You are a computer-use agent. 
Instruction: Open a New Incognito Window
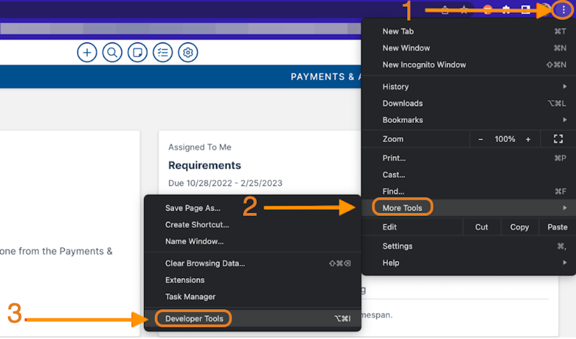point(424,65)
